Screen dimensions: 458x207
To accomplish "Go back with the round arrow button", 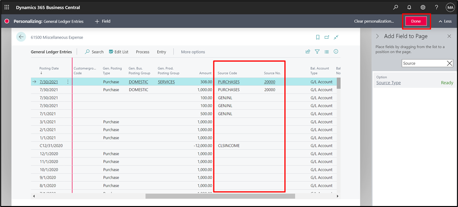I will point(21,37).
